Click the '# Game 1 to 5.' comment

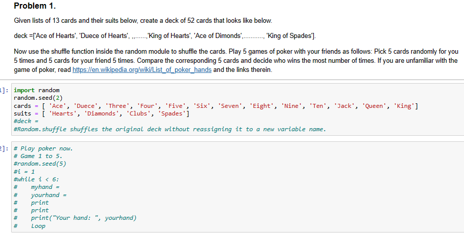click(x=38, y=156)
